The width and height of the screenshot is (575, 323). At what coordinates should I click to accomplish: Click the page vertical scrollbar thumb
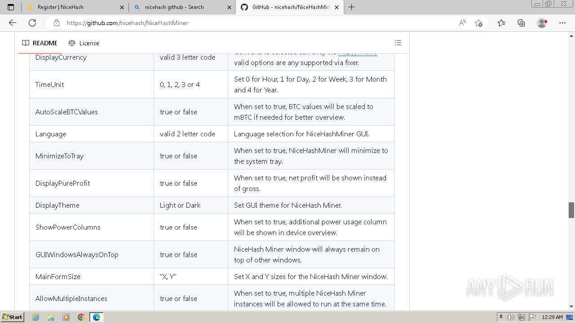tap(571, 210)
